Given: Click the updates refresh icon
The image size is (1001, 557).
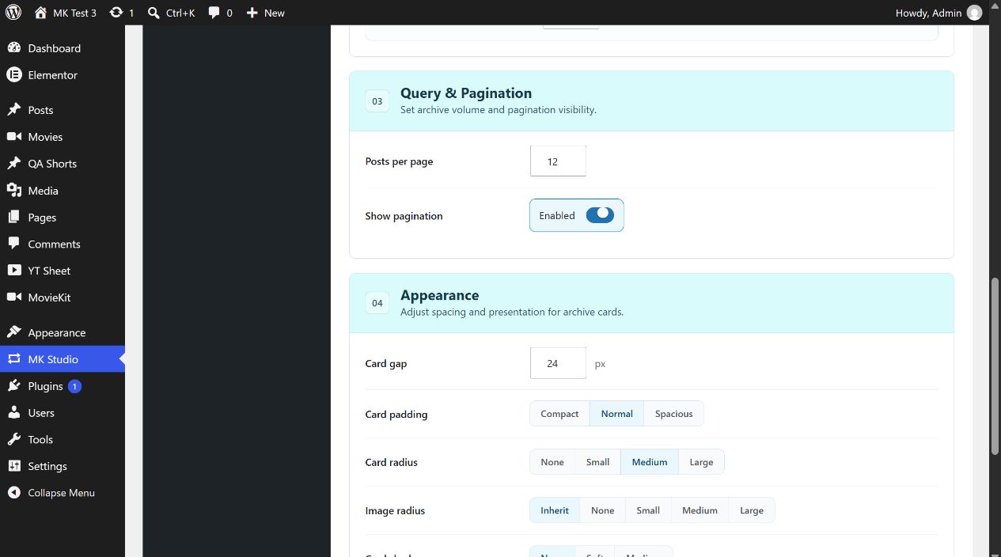Looking at the screenshot, I should tap(116, 13).
